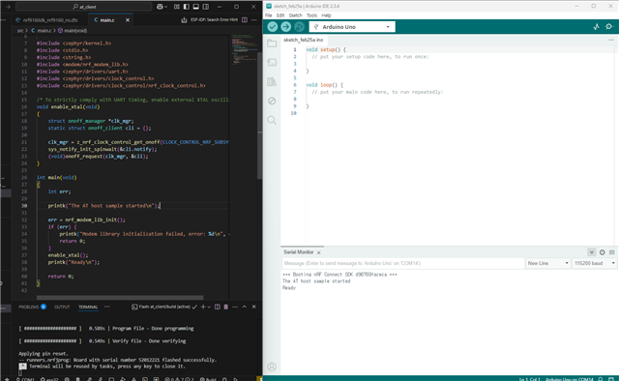This screenshot has width=619, height=381.
Task: Open the Edit menu in Arduino IDE
Action: (280, 15)
